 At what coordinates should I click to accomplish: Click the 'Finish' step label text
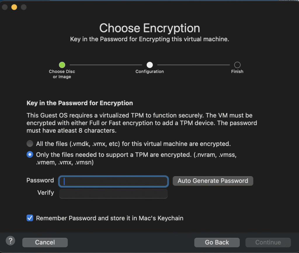[237, 71]
